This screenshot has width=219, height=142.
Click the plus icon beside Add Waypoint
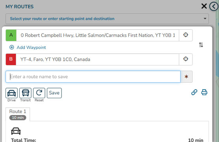point(11,47)
